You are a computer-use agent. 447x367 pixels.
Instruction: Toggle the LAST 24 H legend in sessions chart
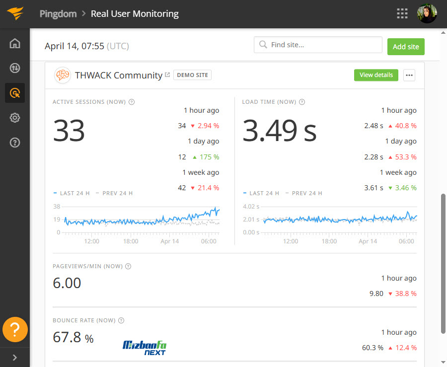click(x=72, y=193)
